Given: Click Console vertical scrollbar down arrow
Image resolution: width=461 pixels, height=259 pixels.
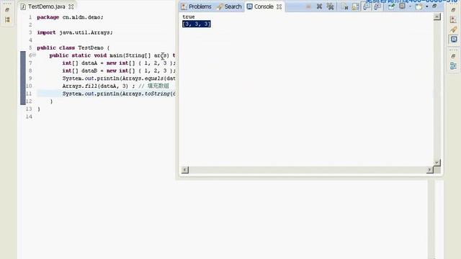Looking at the screenshot, I should click(437, 163).
